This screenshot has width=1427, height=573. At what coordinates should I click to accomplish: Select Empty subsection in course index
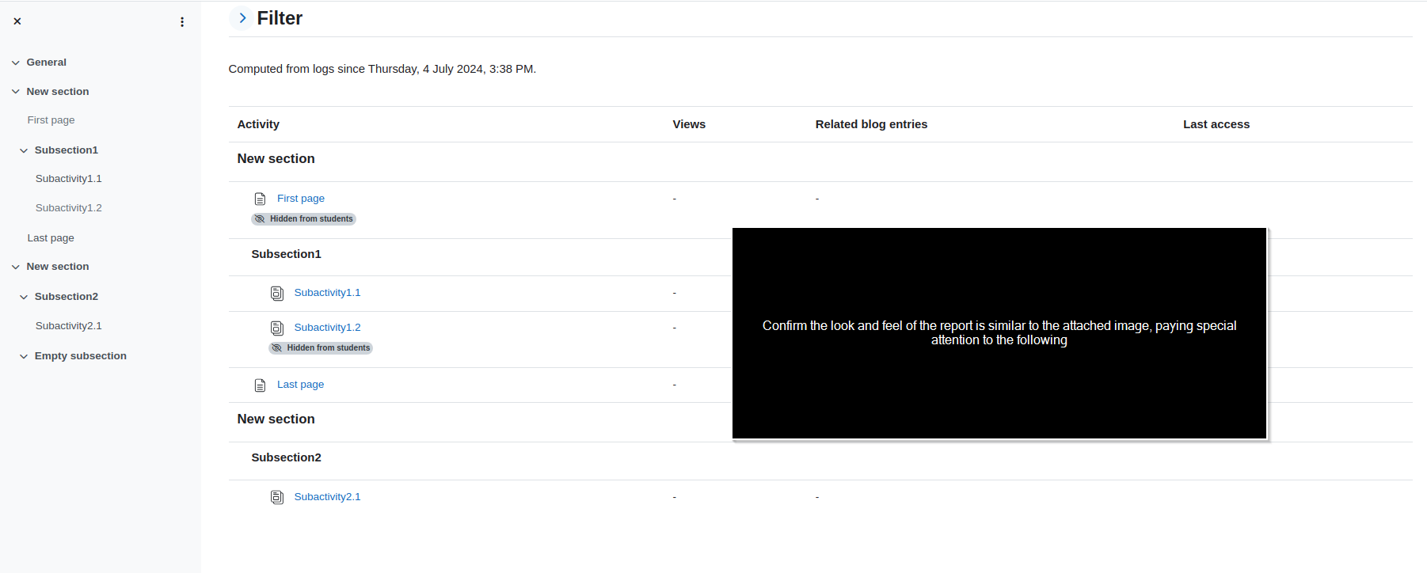81,356
